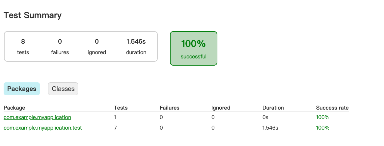Screen dimensions: 384x146
Task: Click the 1.546s duration in the table row
Action: coord(270,128)
